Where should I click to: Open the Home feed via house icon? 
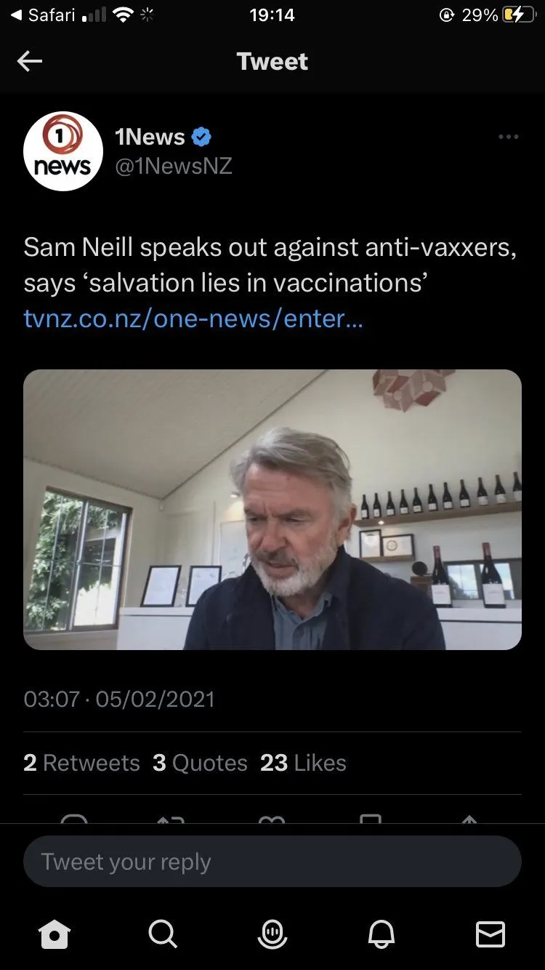pos(54,936)
